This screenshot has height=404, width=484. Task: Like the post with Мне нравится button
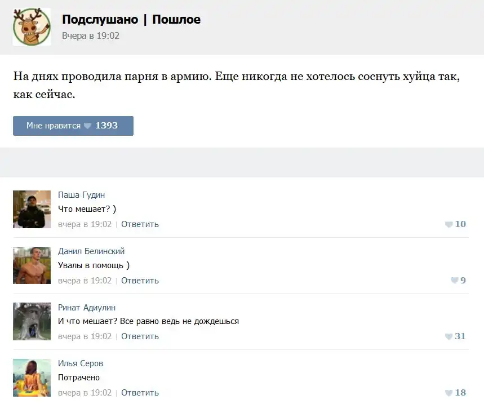(73, 126)
